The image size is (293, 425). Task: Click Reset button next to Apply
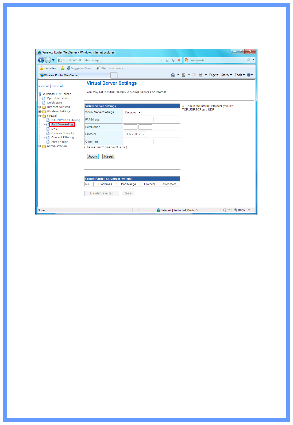109,156
